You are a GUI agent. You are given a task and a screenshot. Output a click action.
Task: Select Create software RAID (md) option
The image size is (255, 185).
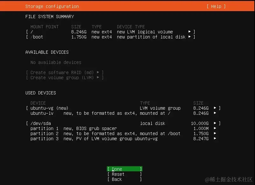[65, 72]
